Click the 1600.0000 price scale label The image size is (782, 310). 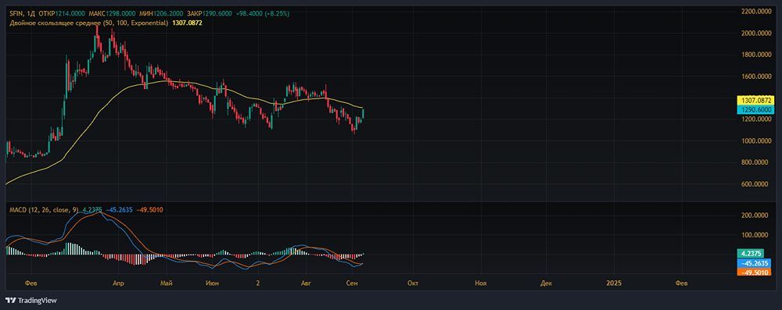point(756,77)
